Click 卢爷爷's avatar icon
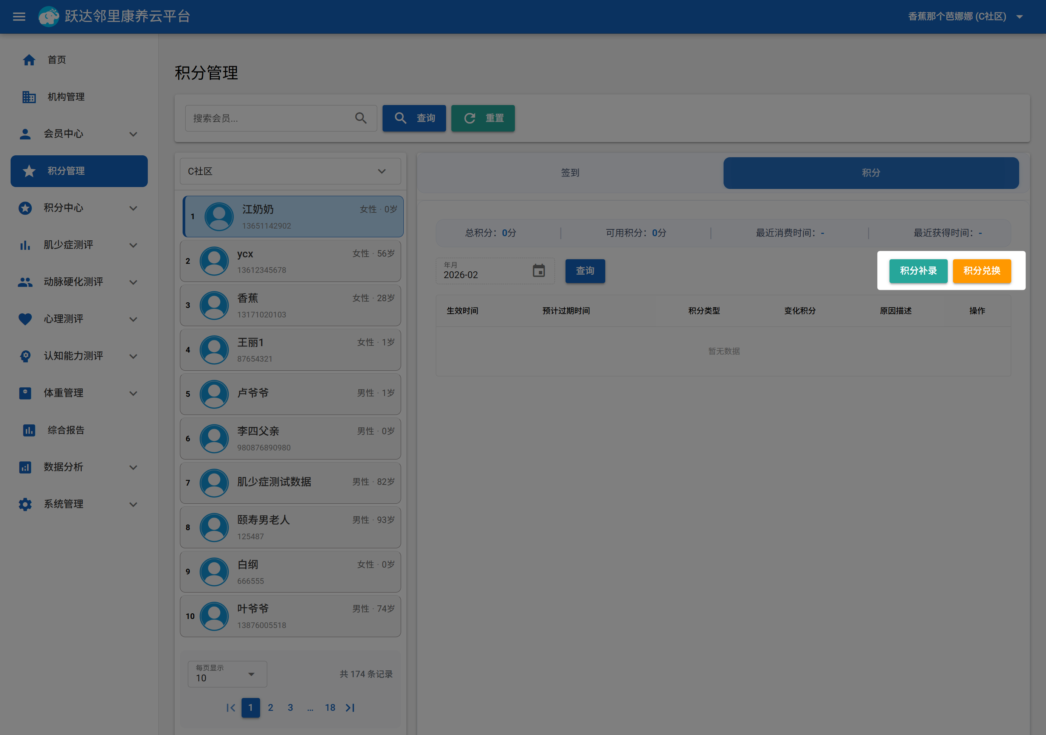Image resolution: width=1046 pixels, height=735 pixels. [x=214, y=395]
